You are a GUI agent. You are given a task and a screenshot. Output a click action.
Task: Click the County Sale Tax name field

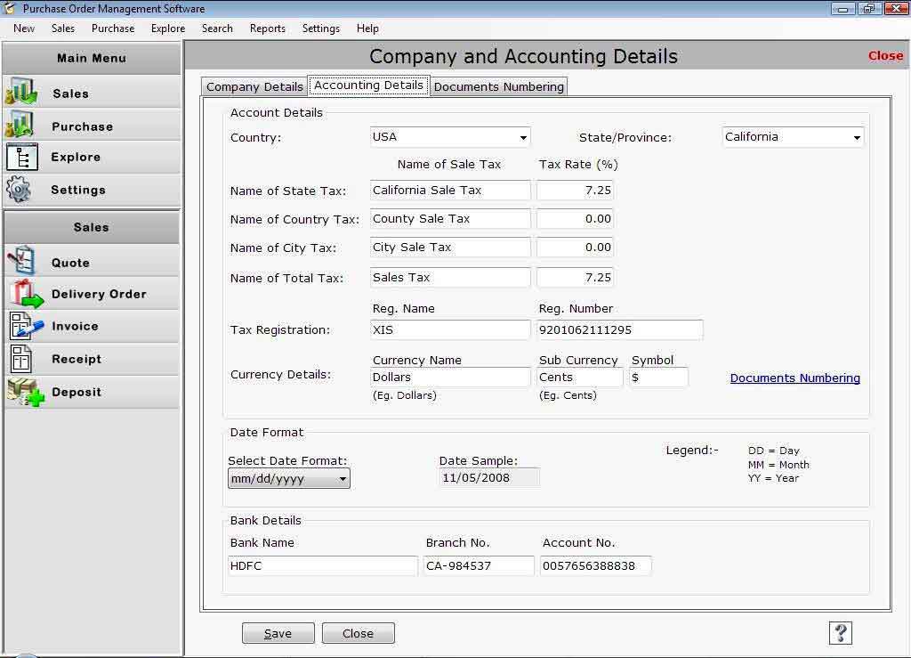click(449, 218)
